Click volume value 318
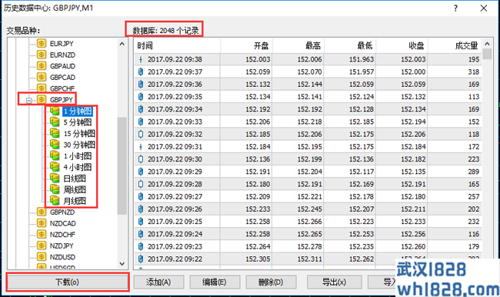This screenshot has height=297, width=500. [474, 72]
